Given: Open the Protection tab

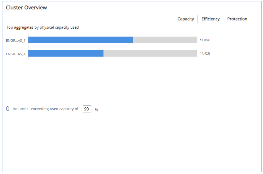Looking at the screenshot, I should coord(237,19).
